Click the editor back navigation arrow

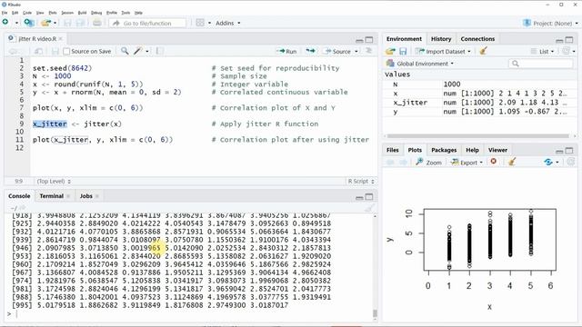click(x=13, y=51)
